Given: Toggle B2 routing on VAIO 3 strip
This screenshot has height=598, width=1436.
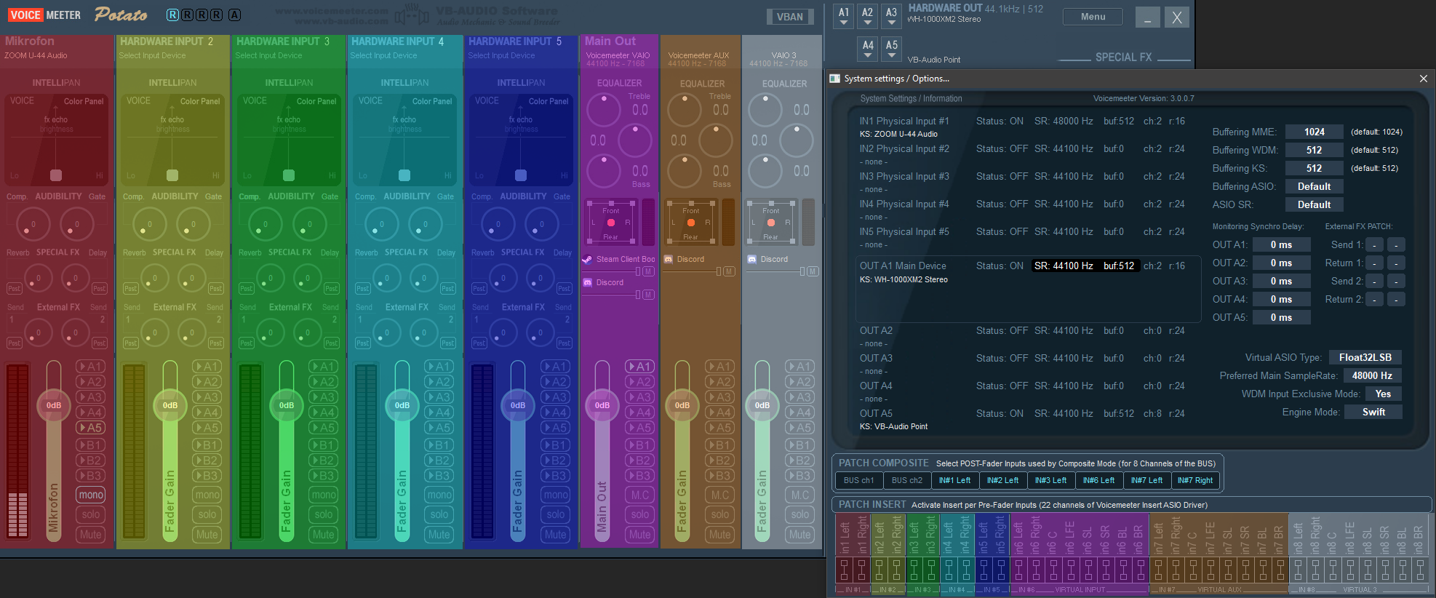Looking at the screenshot, I should (800, 461).
